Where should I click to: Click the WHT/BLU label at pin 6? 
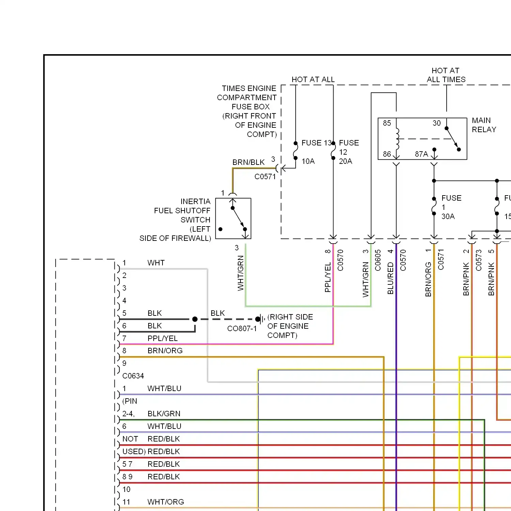point(164,426)
